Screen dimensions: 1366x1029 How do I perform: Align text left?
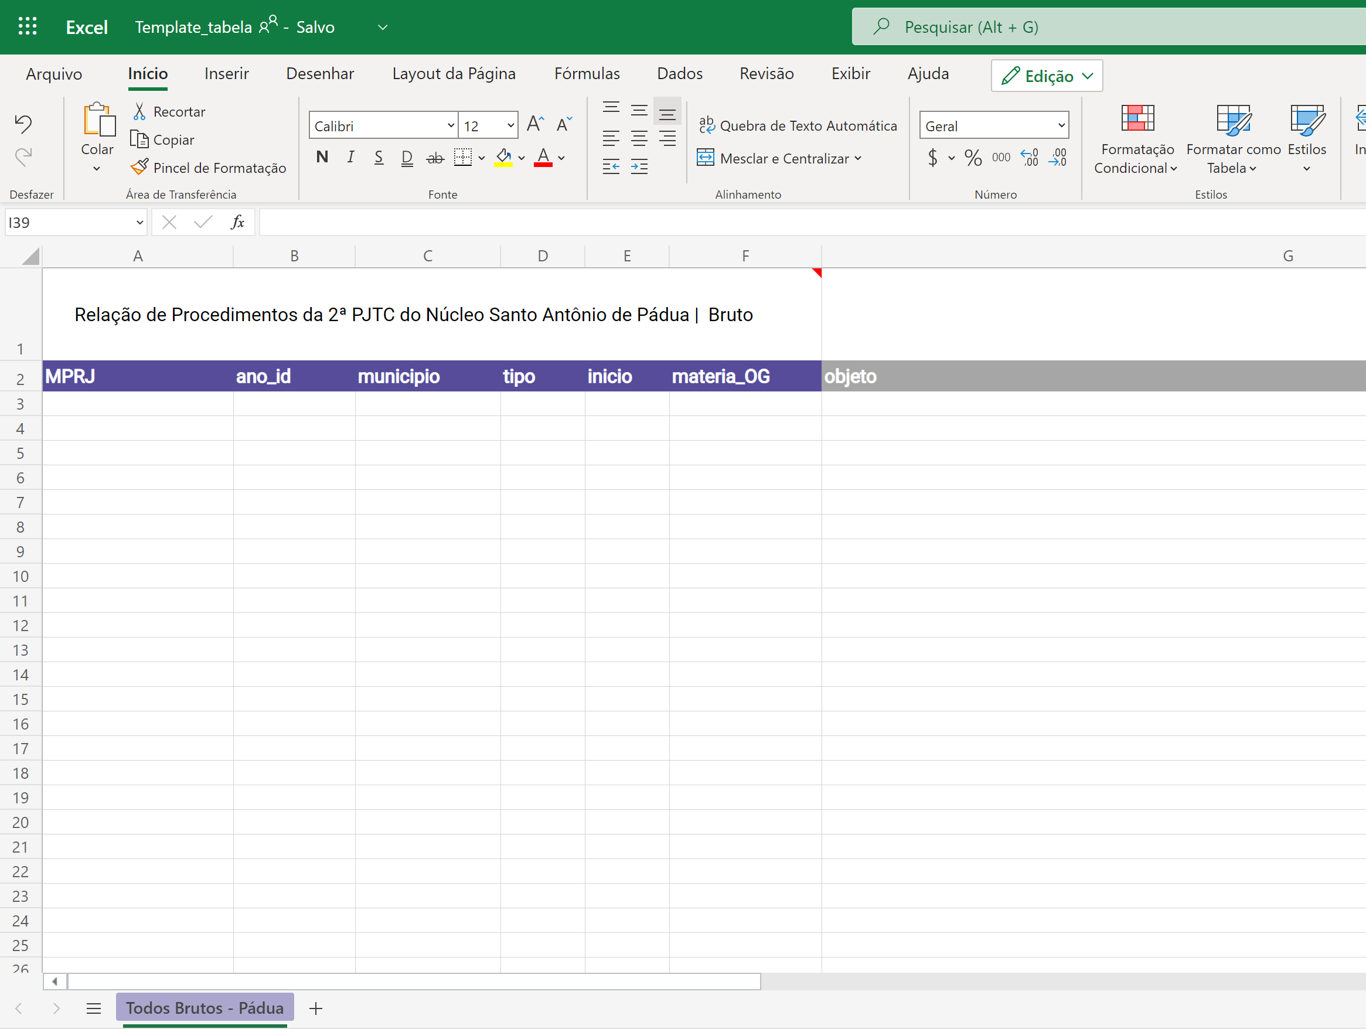tap(611, 138)
